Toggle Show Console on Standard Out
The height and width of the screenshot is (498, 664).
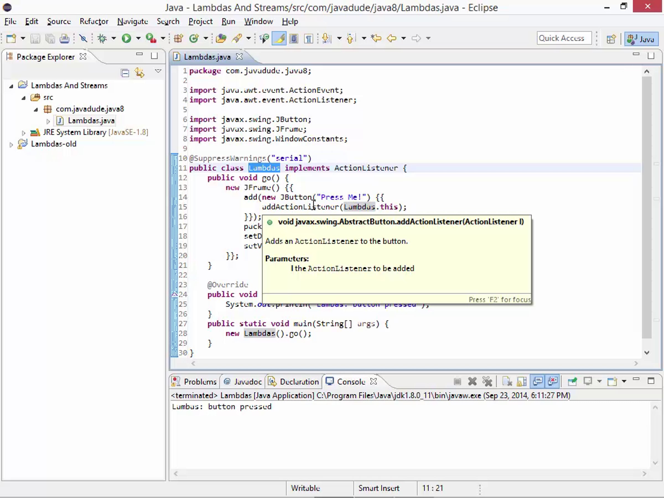tap(537, 382)
